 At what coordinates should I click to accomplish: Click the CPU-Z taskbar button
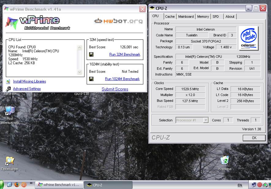coord(108,185)
